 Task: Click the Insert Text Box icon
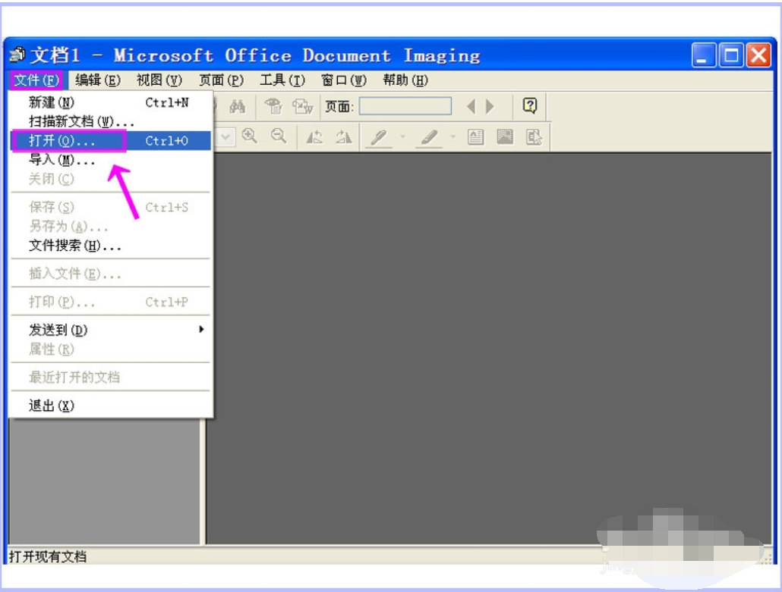475,137
